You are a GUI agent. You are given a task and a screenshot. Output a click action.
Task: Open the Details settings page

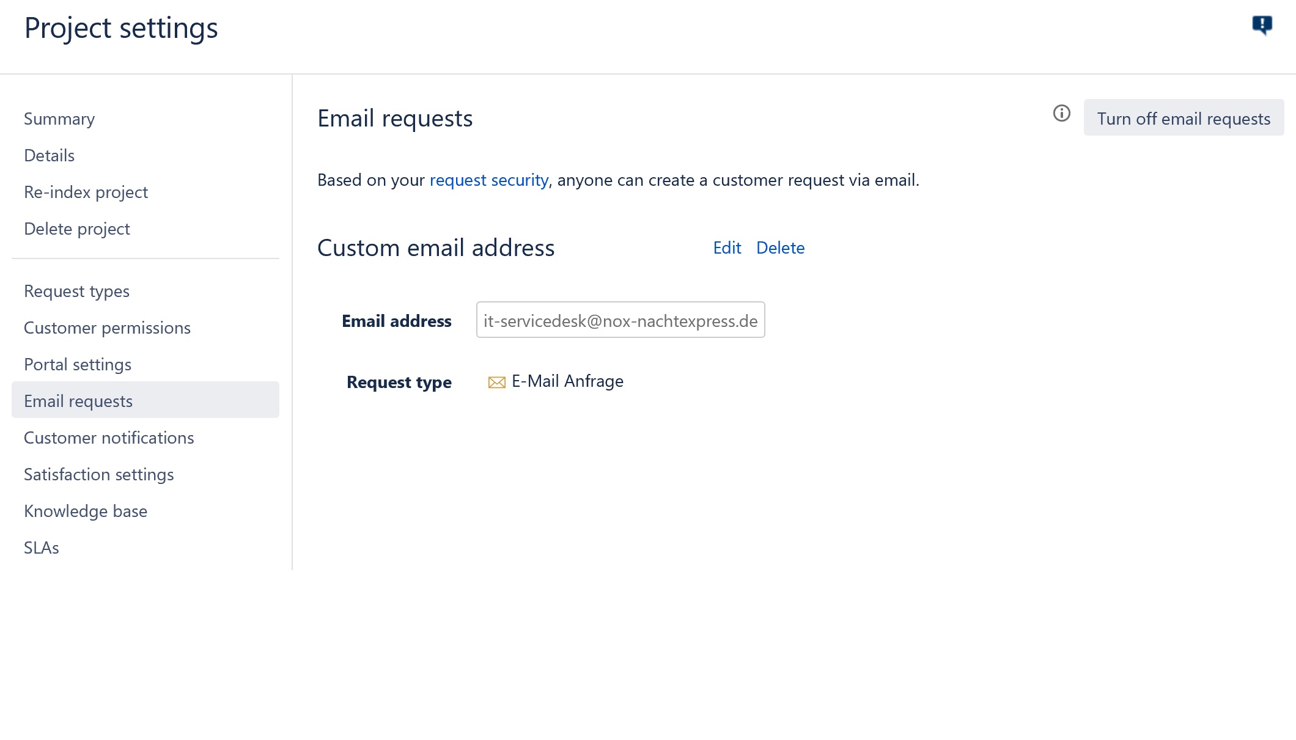[x=49, y=155]
